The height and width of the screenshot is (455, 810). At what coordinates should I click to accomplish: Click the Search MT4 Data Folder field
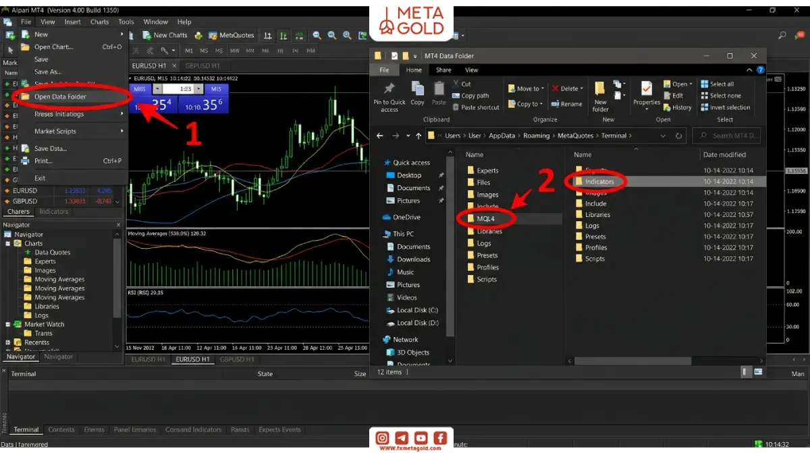pos(726,135)
